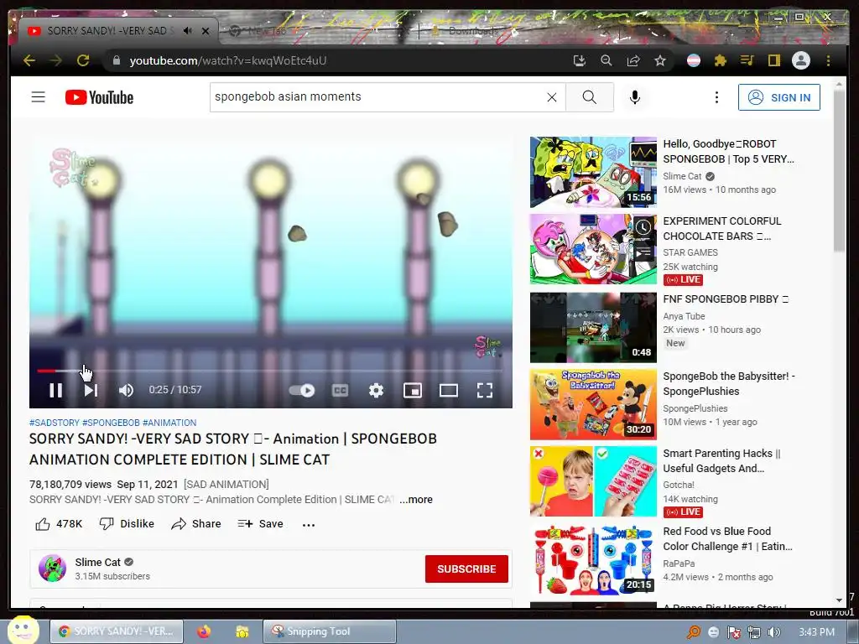This screenshot has height=644, width=859.
Task: Toggle closed captions in the player
Action: pos(341,391)
